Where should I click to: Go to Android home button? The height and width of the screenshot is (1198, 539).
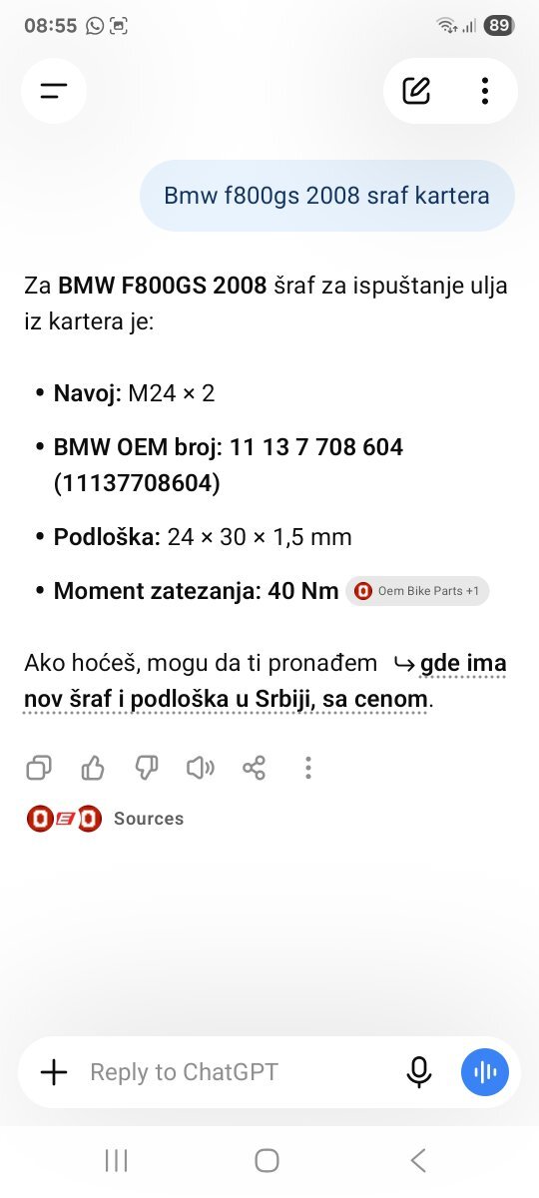[267, 1160]
